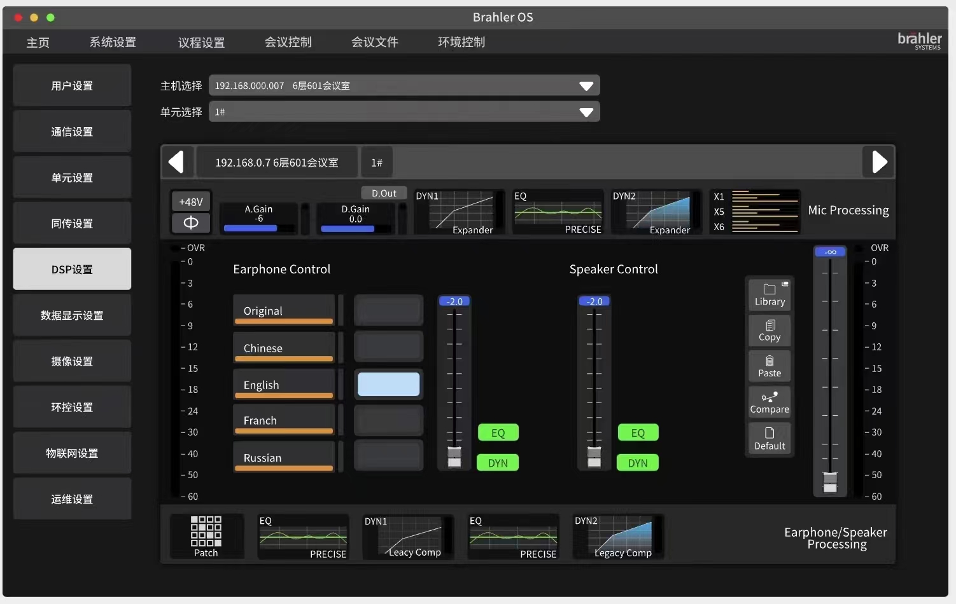This screenshot has height=604, width=956.
Task: Open the Mic Processing EQ PRECISE module
Action: pyautogui.click(x=558, y=212)
